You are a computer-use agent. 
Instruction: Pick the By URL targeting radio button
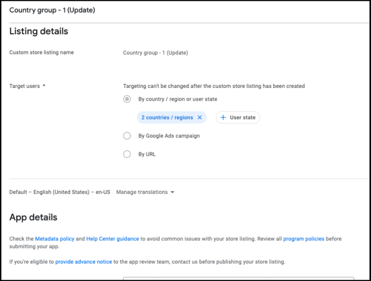pyautogui.click(x=127, y=154)
